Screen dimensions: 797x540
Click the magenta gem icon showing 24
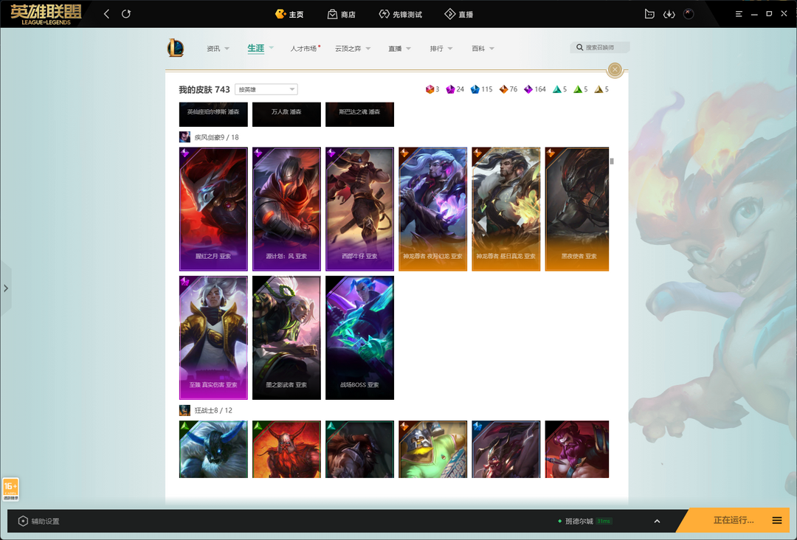(x=450, y=89)
